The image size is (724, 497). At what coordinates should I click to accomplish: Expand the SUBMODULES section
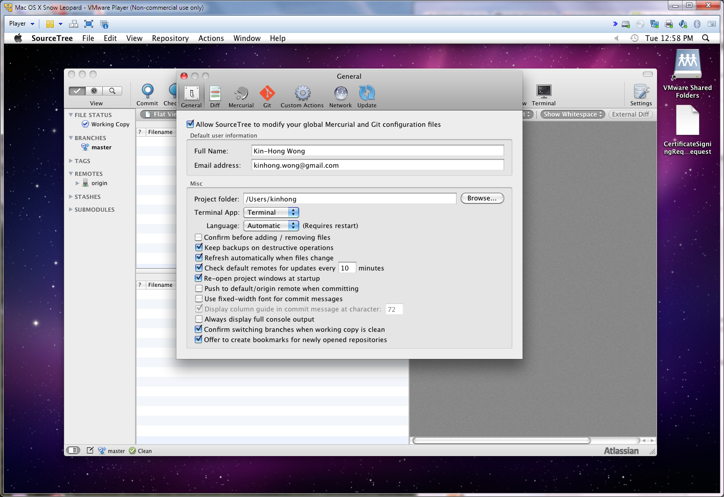pos(71,210)
